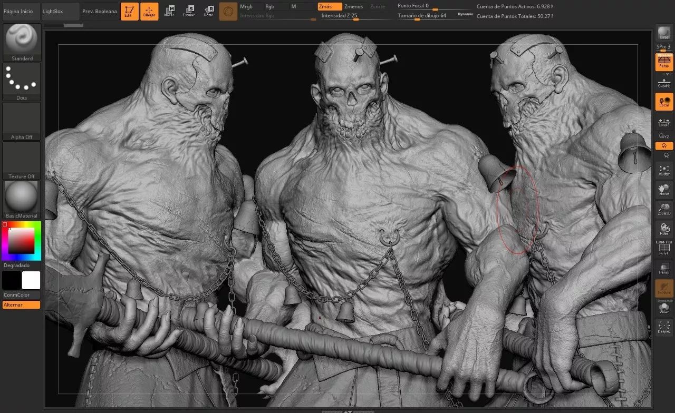
Task: Click the Aislar (Solo) icon
Action: coord(664,308)
